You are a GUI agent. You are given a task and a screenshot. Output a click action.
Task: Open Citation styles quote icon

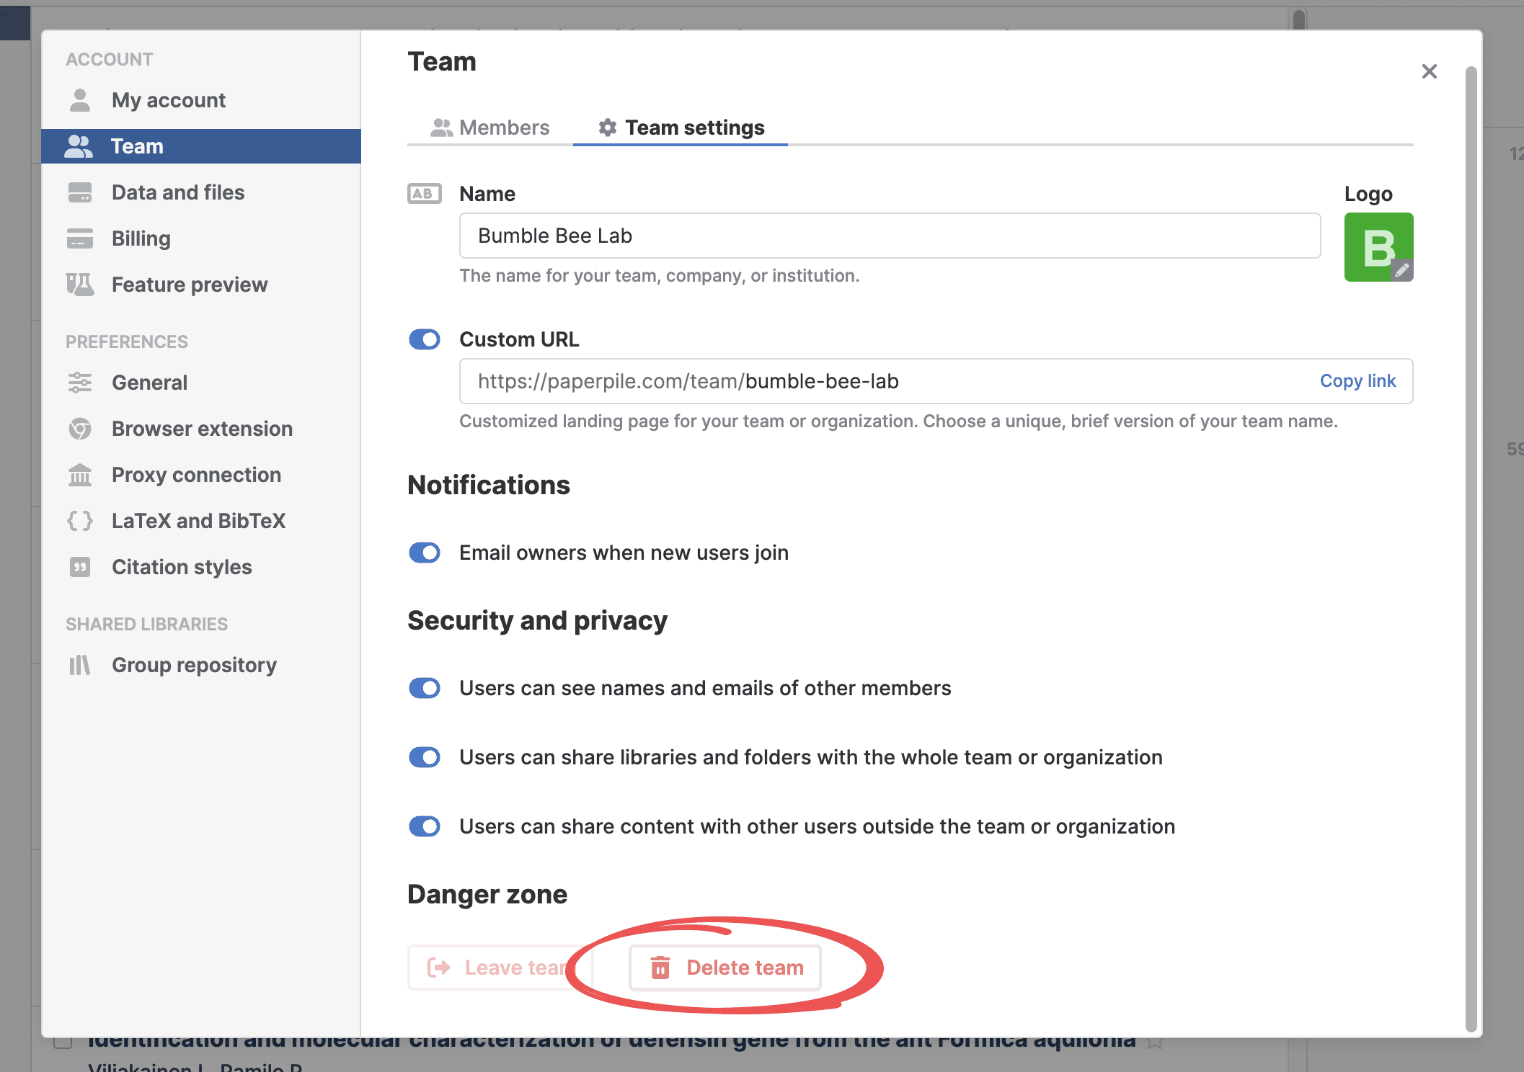(80, 567)
